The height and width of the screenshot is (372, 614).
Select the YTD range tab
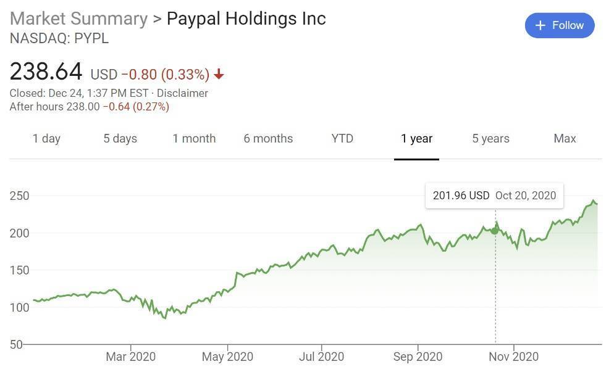(x=342, y=138)
